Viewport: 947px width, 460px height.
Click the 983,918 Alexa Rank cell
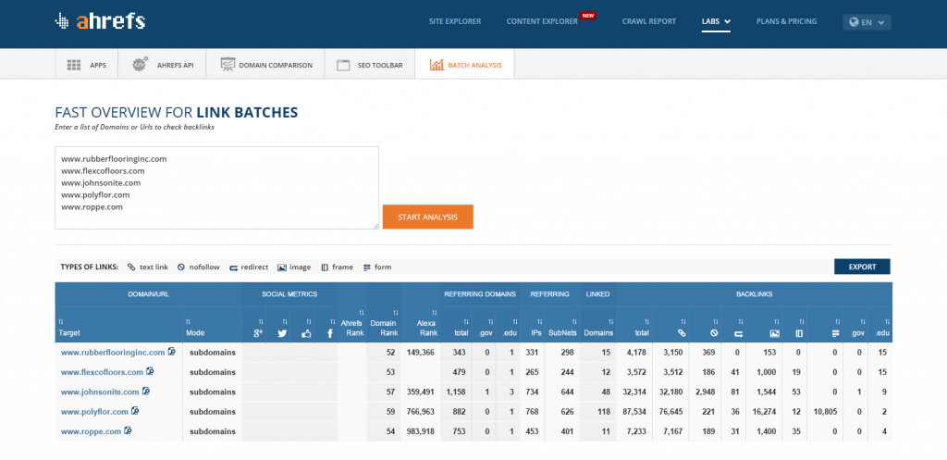coord(421,431)
